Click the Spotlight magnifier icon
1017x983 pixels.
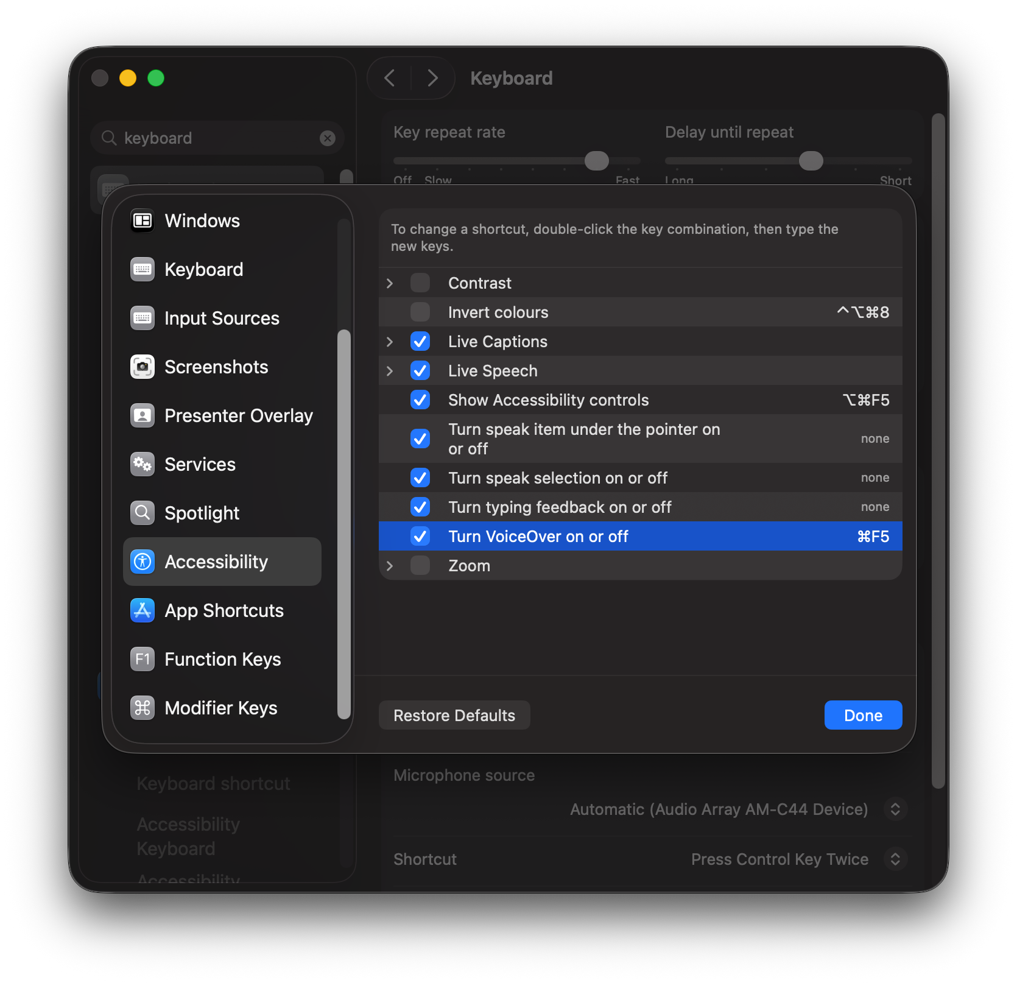click(x=142, y=513)
